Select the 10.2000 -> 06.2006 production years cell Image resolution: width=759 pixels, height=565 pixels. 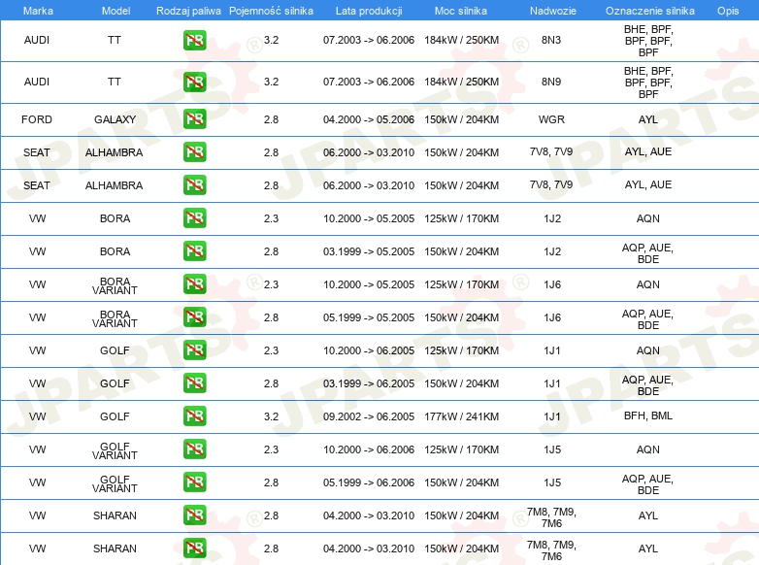(369, 449)
